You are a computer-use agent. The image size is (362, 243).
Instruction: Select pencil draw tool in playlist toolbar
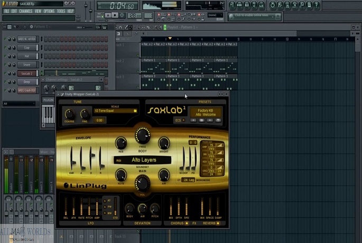coord(126,28)
